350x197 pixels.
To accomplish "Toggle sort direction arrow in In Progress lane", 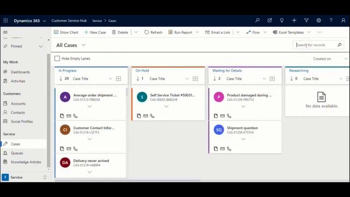I will [61, 79].
